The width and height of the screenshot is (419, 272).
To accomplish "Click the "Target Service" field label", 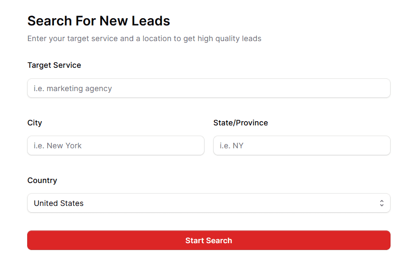I will (x=54, y=65).
